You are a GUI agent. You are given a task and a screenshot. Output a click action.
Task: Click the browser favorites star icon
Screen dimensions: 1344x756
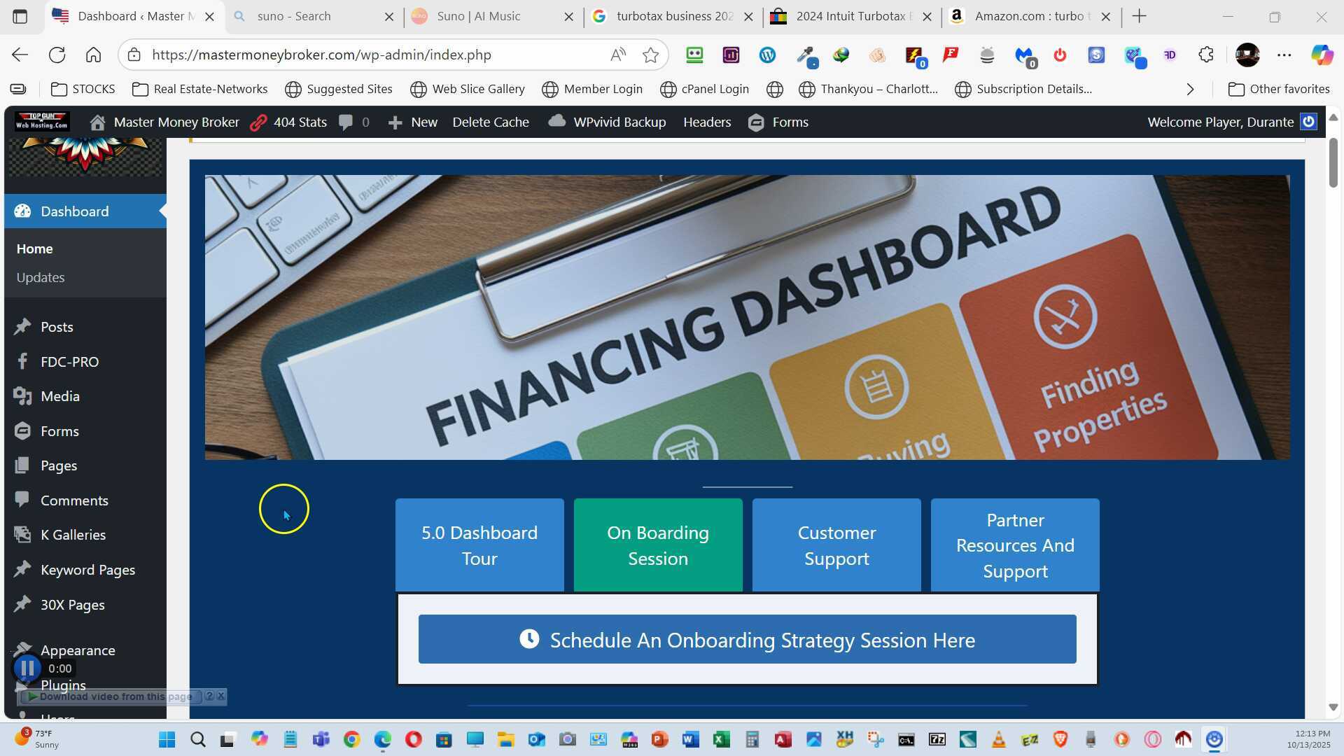650,55
